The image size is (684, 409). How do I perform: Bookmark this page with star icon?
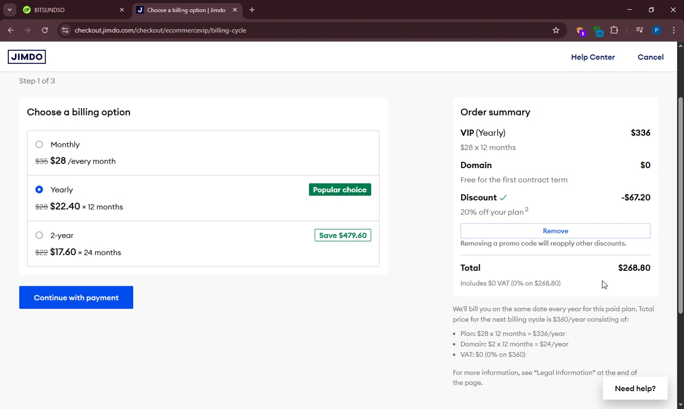(x=556, y=30)
